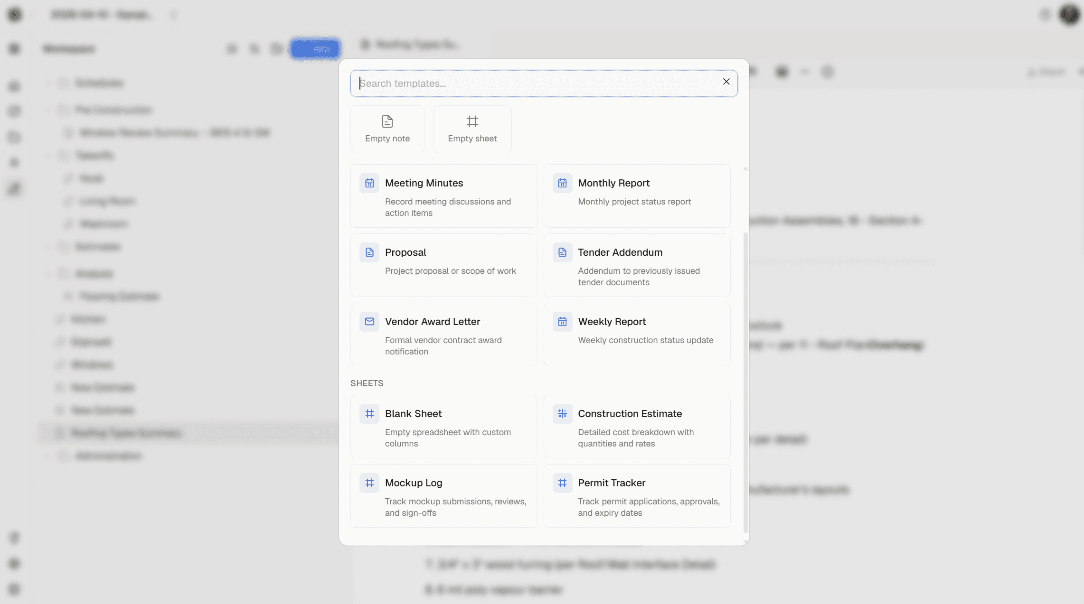Pick the Tender Addendum template card

pos(637,265)
